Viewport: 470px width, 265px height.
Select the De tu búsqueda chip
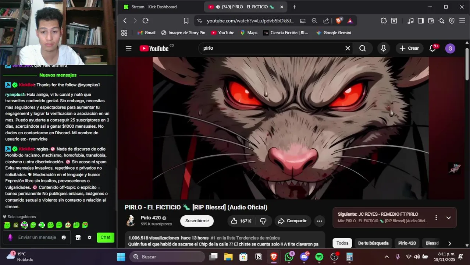(373, 243)
